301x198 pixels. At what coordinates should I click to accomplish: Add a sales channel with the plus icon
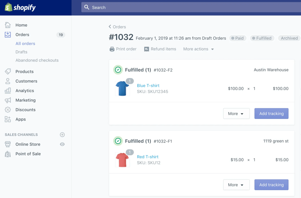point(62,135)
